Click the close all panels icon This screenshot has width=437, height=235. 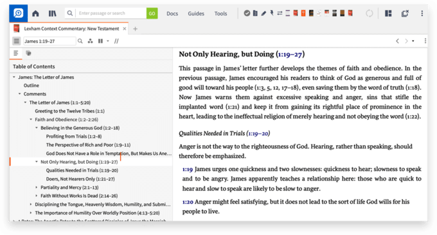(x=405, y=13)
